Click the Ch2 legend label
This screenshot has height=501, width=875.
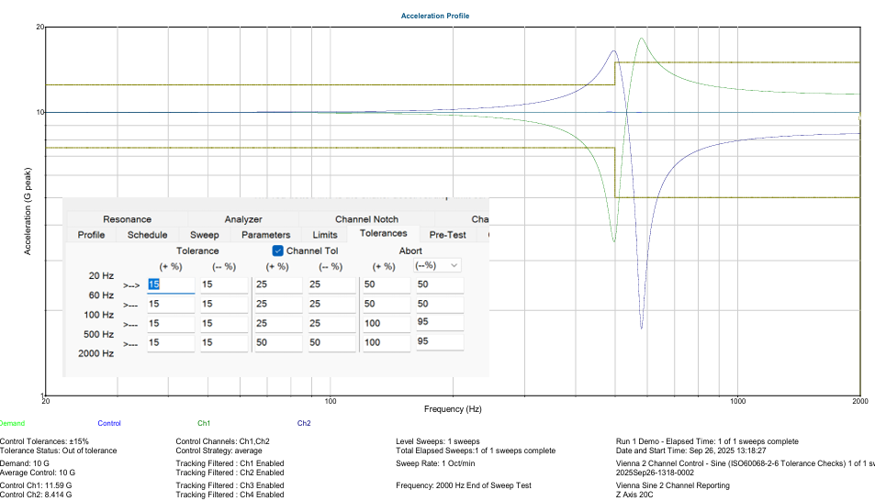tap(304, 423)
